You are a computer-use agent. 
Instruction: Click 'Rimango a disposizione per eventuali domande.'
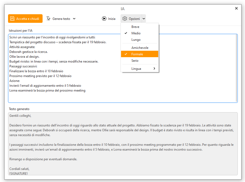(43, 159)
